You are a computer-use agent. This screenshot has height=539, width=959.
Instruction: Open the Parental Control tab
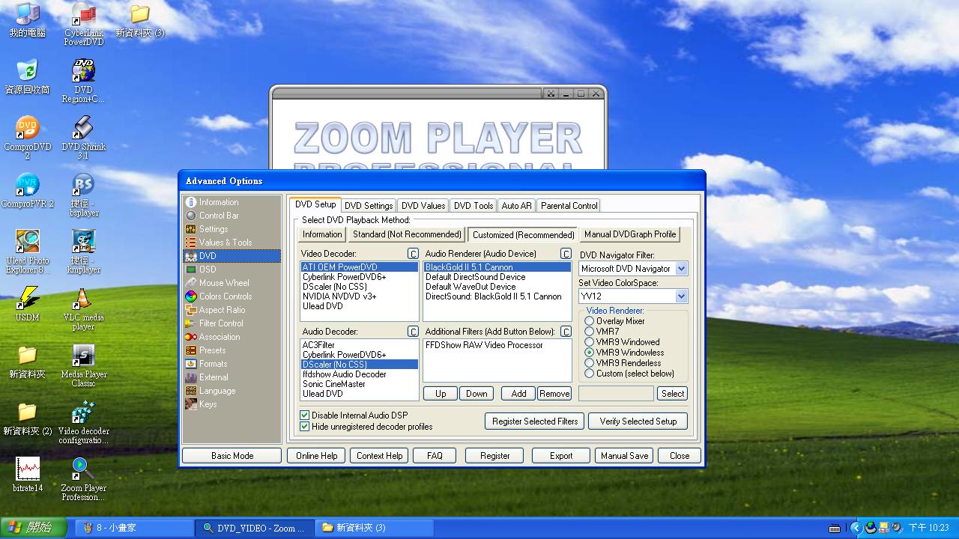click(x=569, y=206)
